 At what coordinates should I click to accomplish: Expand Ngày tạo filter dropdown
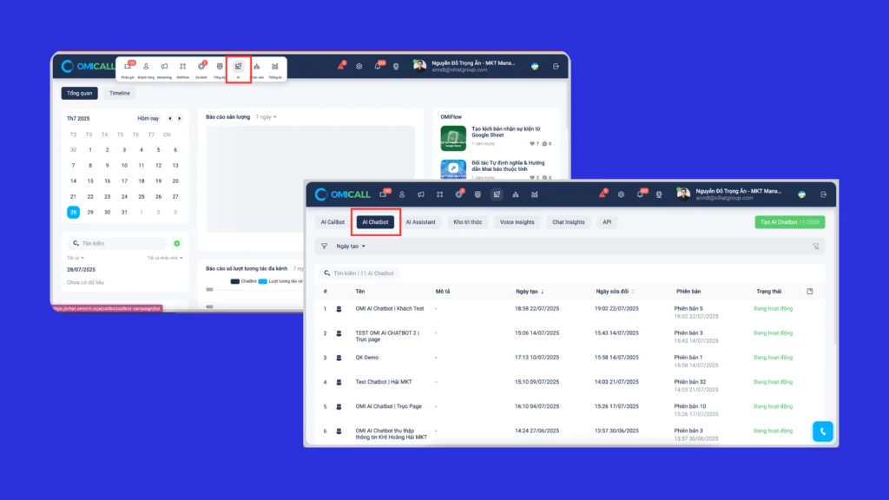(x=351, y=246)
